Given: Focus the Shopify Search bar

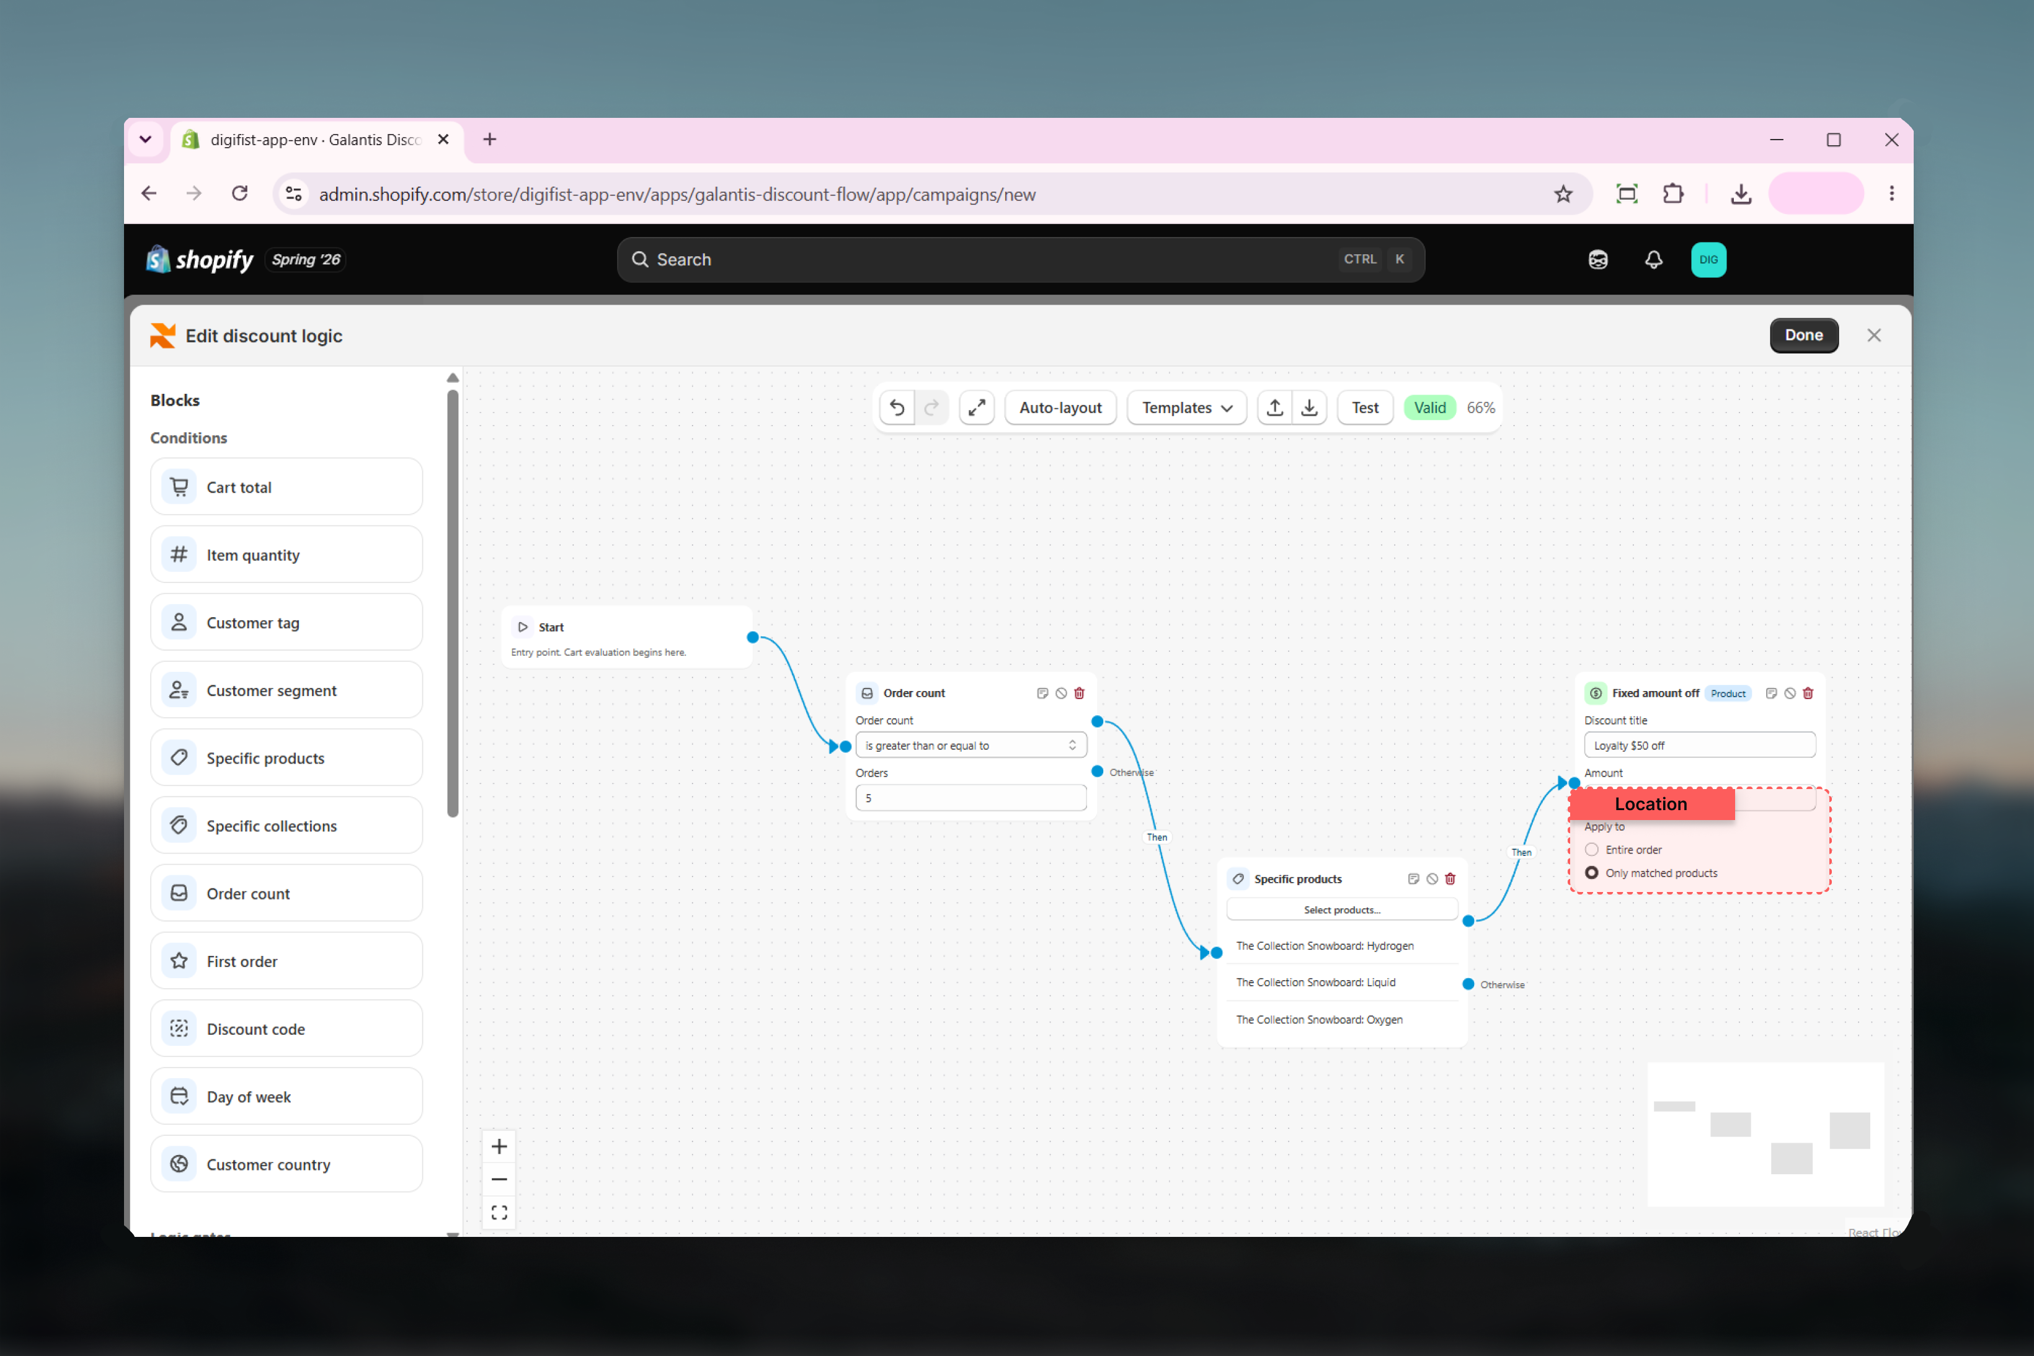Looking at the screenshot, I should [1020, 259].
